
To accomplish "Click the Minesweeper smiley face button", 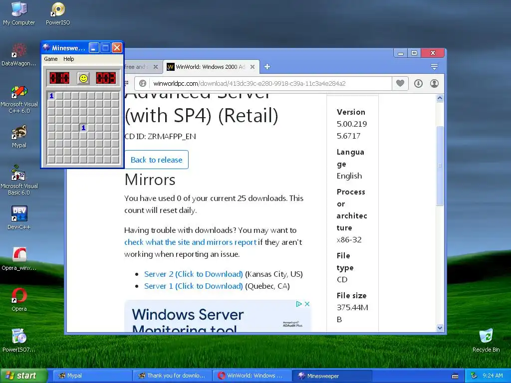I will tap(83, 78).
